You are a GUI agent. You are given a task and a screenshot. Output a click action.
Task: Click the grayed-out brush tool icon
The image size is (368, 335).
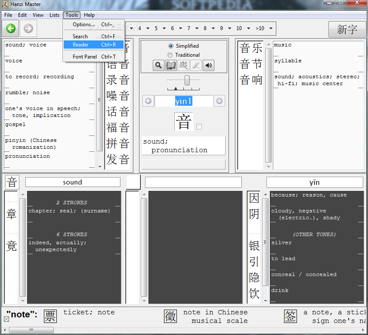(196, 65)
